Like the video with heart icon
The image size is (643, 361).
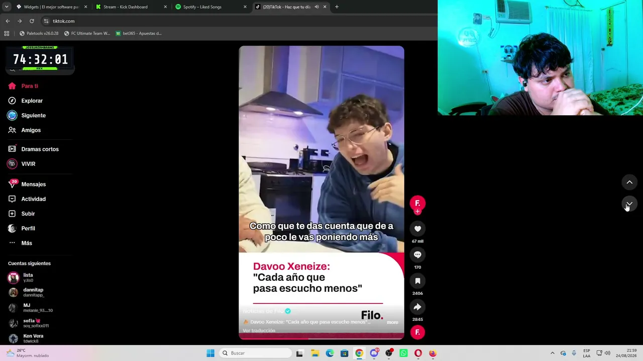coord(417,229)
